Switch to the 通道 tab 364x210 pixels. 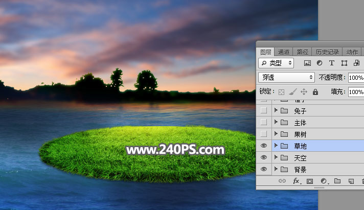coord(284,52)
